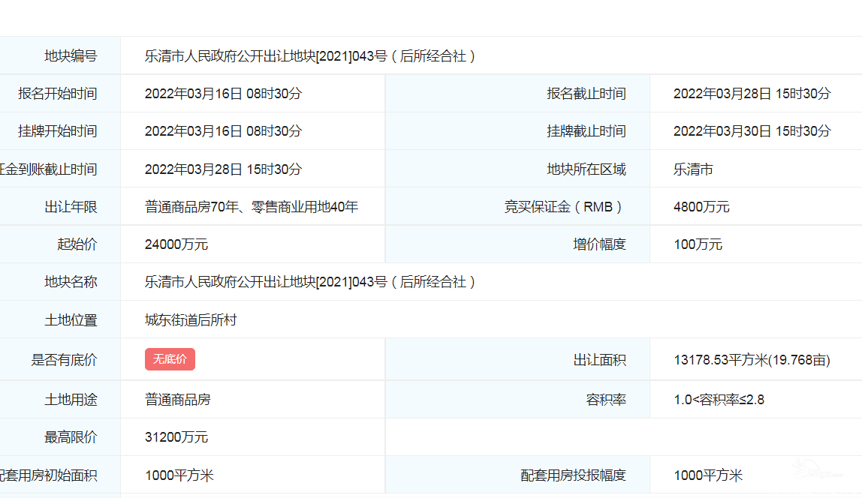Click the value 2022年03月30日 15时30分
The width and height of the screenshot is (862, 498).
(752, 131)
